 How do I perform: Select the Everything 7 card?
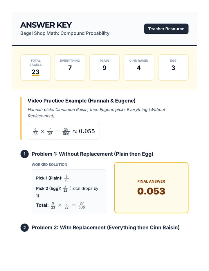point(70,67)
